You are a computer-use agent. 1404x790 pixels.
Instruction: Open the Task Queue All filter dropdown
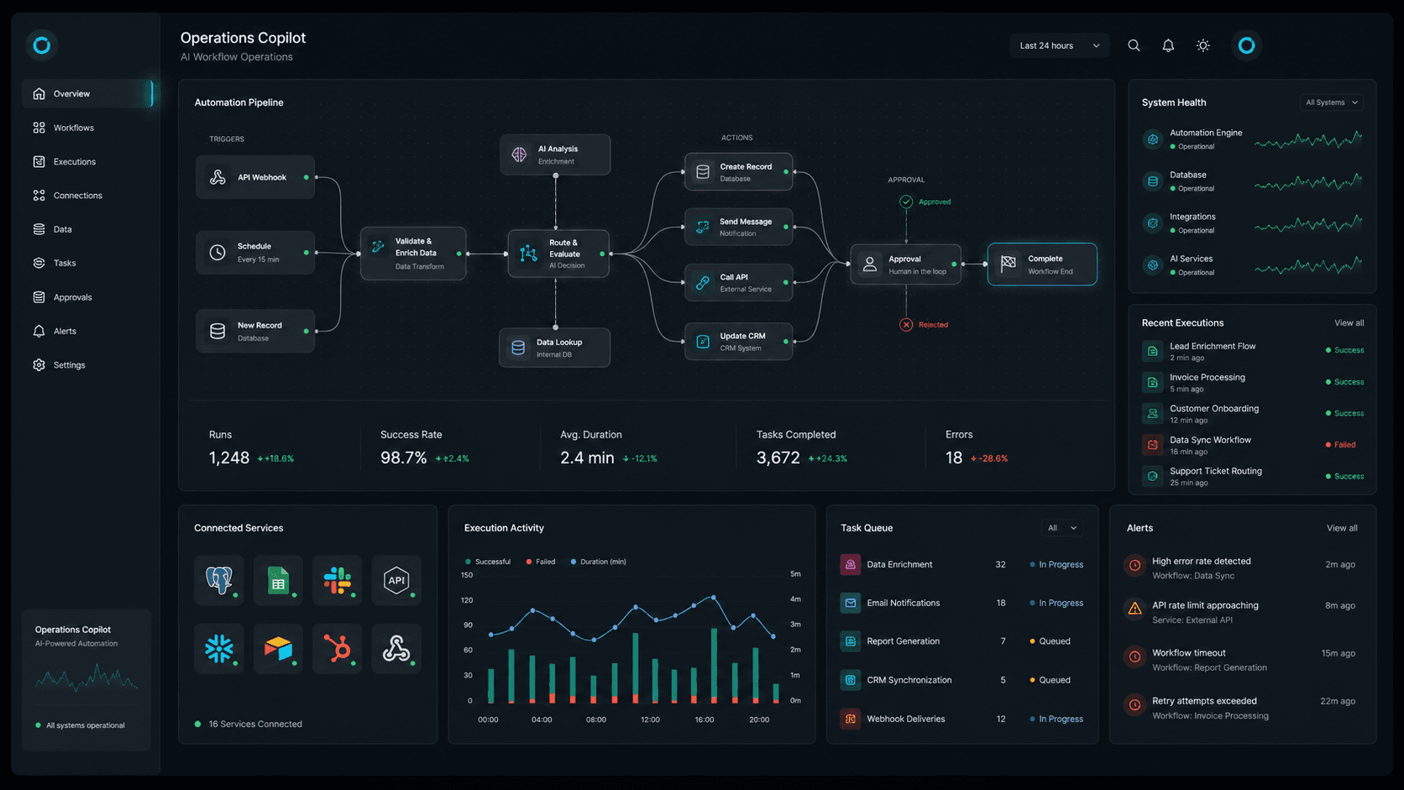pyautogui.click(x=1061, y=528)
